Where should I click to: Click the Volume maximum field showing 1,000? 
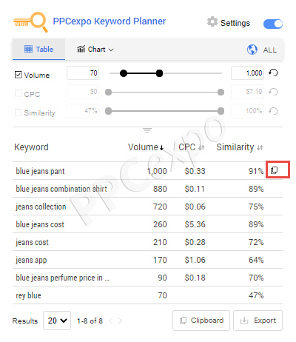pyautogui.click(x=247, y=73)
